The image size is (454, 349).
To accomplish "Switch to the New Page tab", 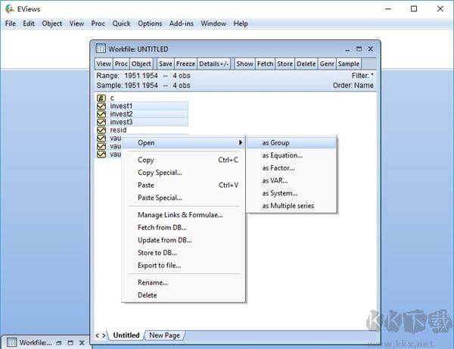I will pyautogui.click(x=164, y=335).
